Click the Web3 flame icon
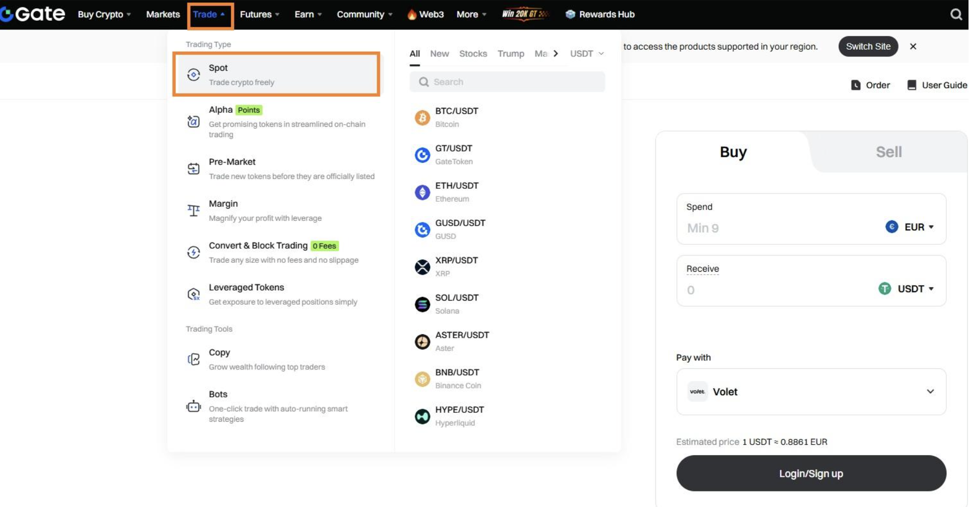The image size is (969, 507). click(412, 14)
